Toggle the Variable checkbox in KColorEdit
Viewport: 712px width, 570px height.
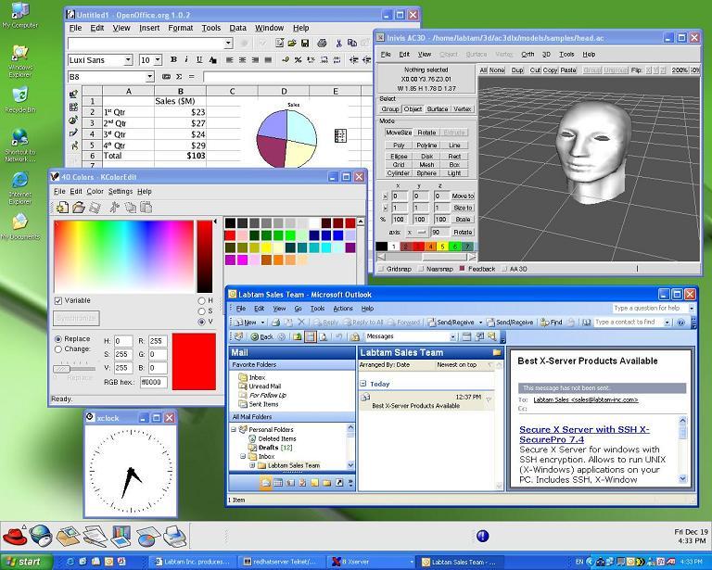[x=59, y=300]
